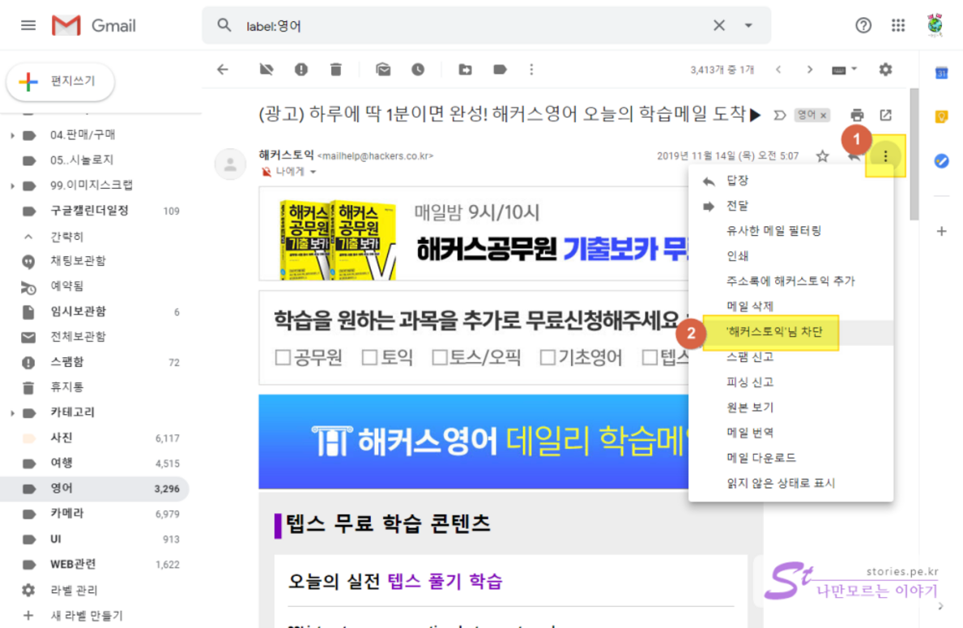This screenshot has height=628, width=963.
Task: Click the move-to folder icon
Action: coord(465,70)
